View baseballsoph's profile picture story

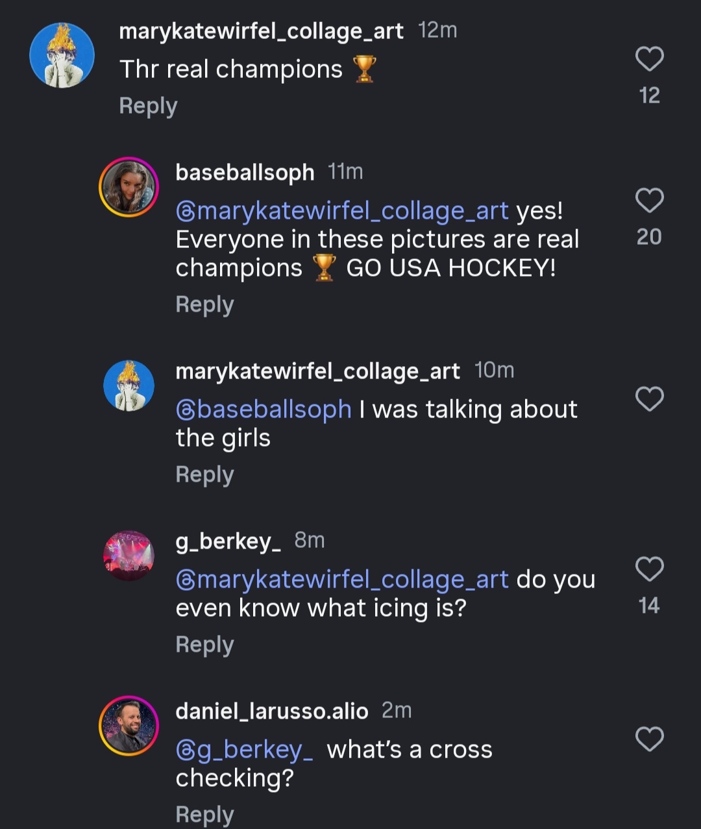pos(129,187)
